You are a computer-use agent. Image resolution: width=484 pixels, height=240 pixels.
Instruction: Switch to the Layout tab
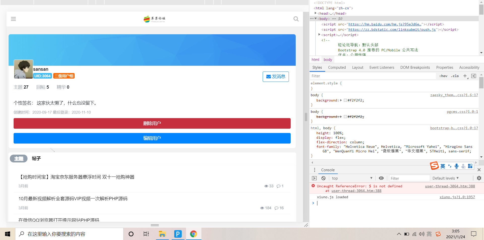(357, 67)
